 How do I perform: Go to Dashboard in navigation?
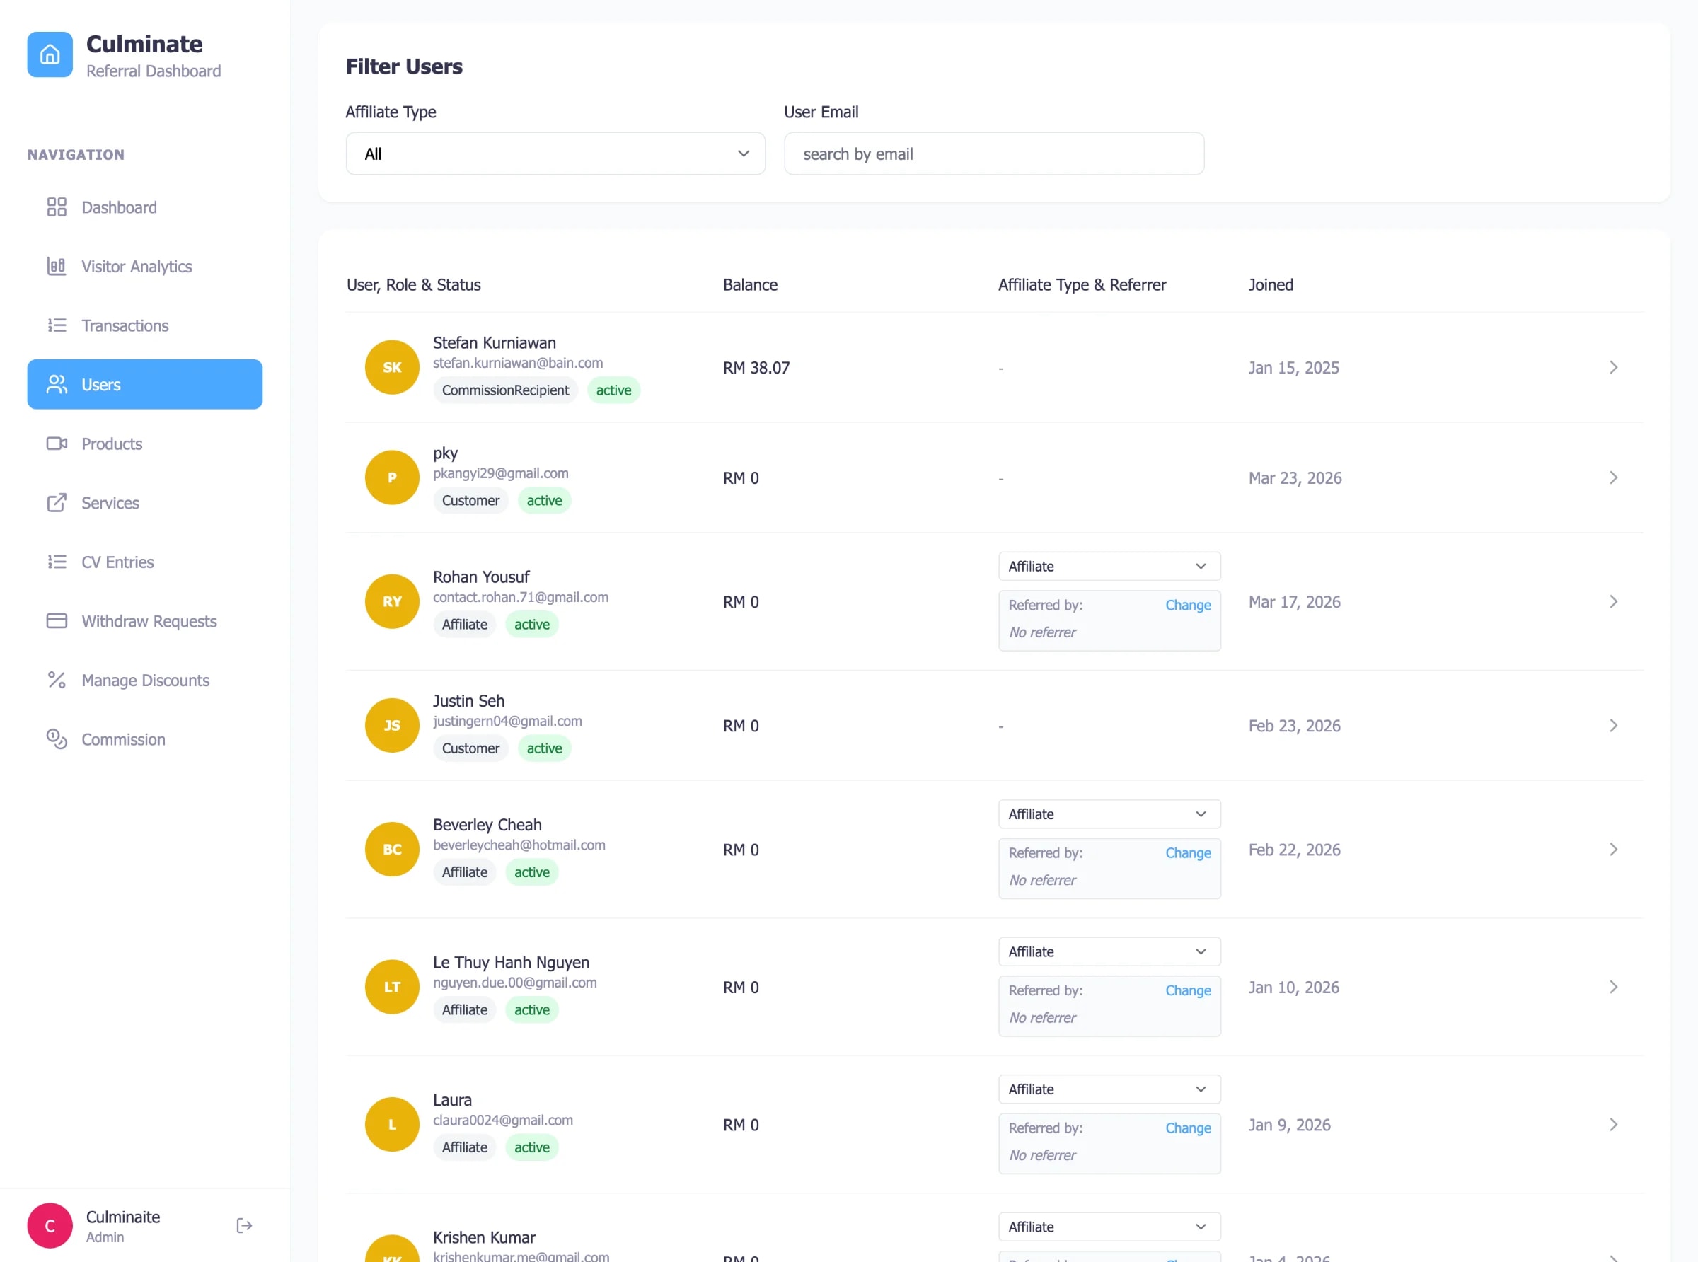click(144, 207)
